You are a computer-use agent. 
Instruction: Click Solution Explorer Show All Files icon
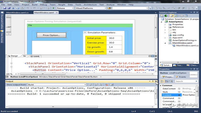172,16
